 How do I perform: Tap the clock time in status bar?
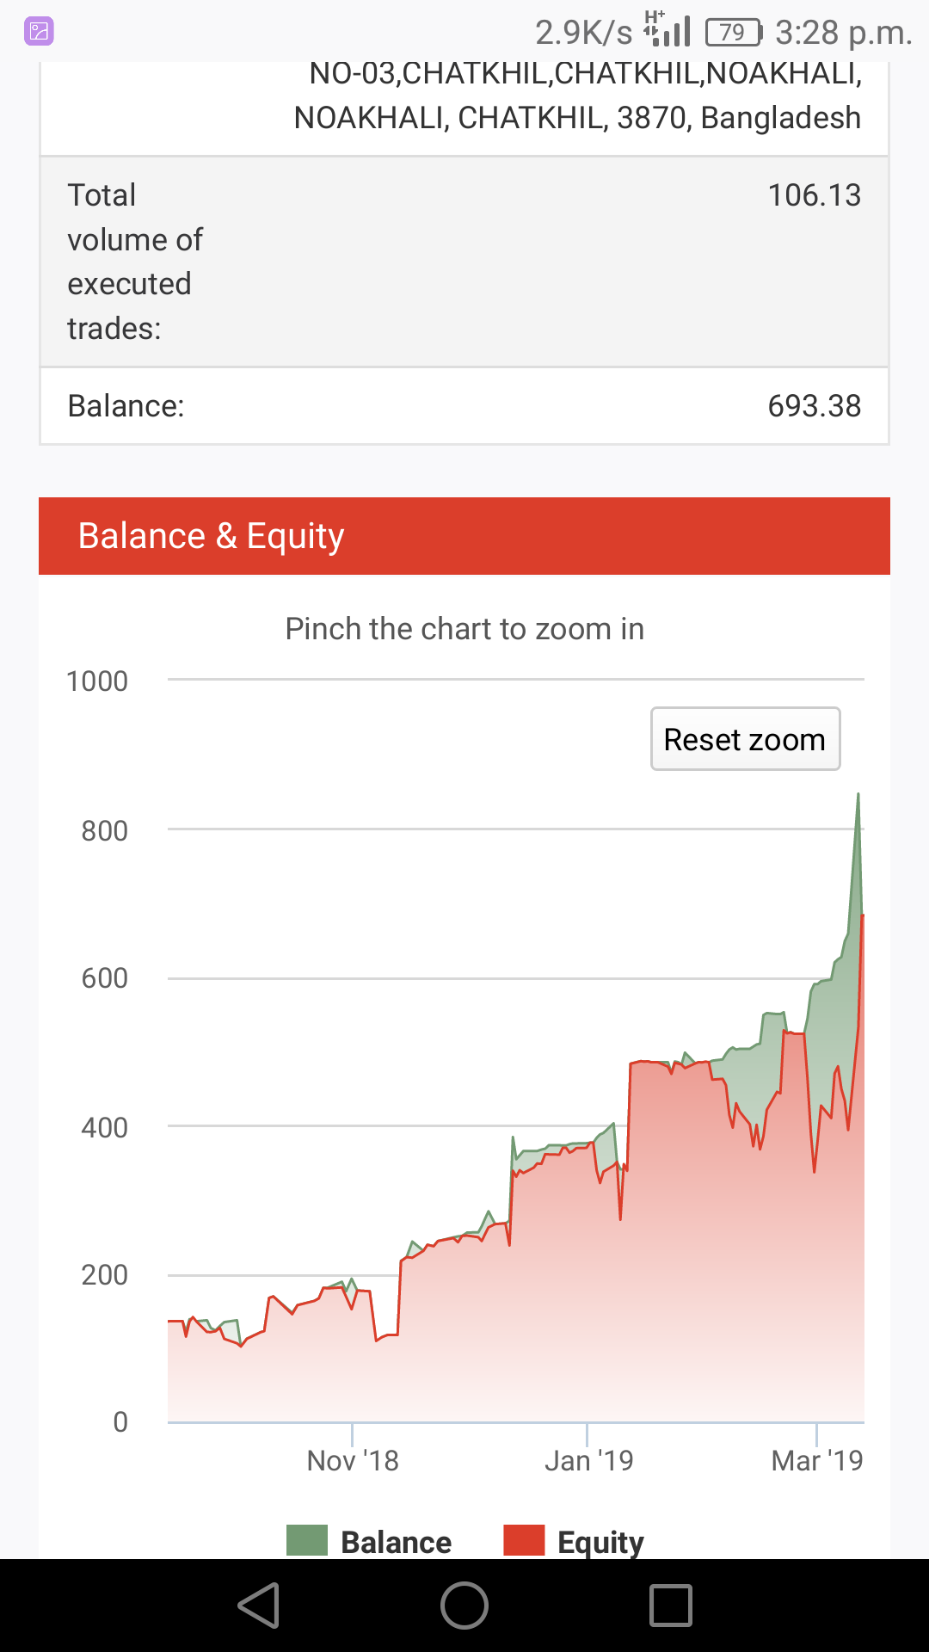(x=843, y=33)
